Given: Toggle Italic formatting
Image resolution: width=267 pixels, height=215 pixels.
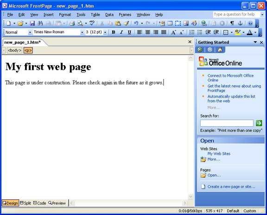Looking at the screenshot, I should [121, 32].
